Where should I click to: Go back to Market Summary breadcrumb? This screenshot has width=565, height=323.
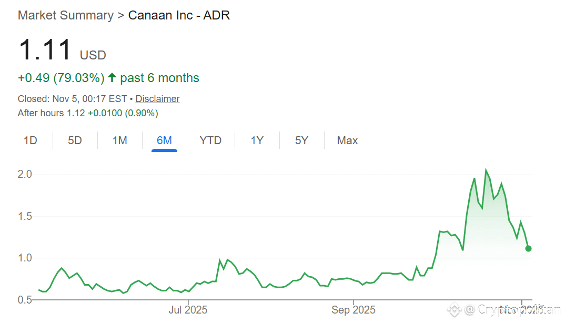65,15
